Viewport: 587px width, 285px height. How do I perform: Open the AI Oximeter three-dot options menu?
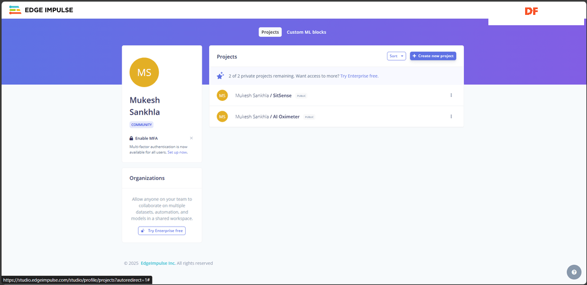point(451,116)
